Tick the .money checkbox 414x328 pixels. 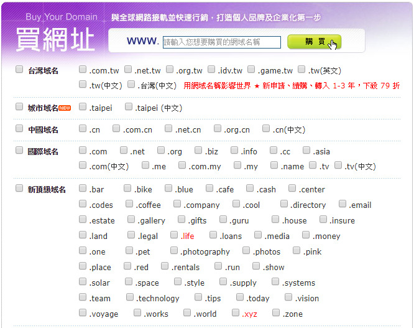coord(306,235)
